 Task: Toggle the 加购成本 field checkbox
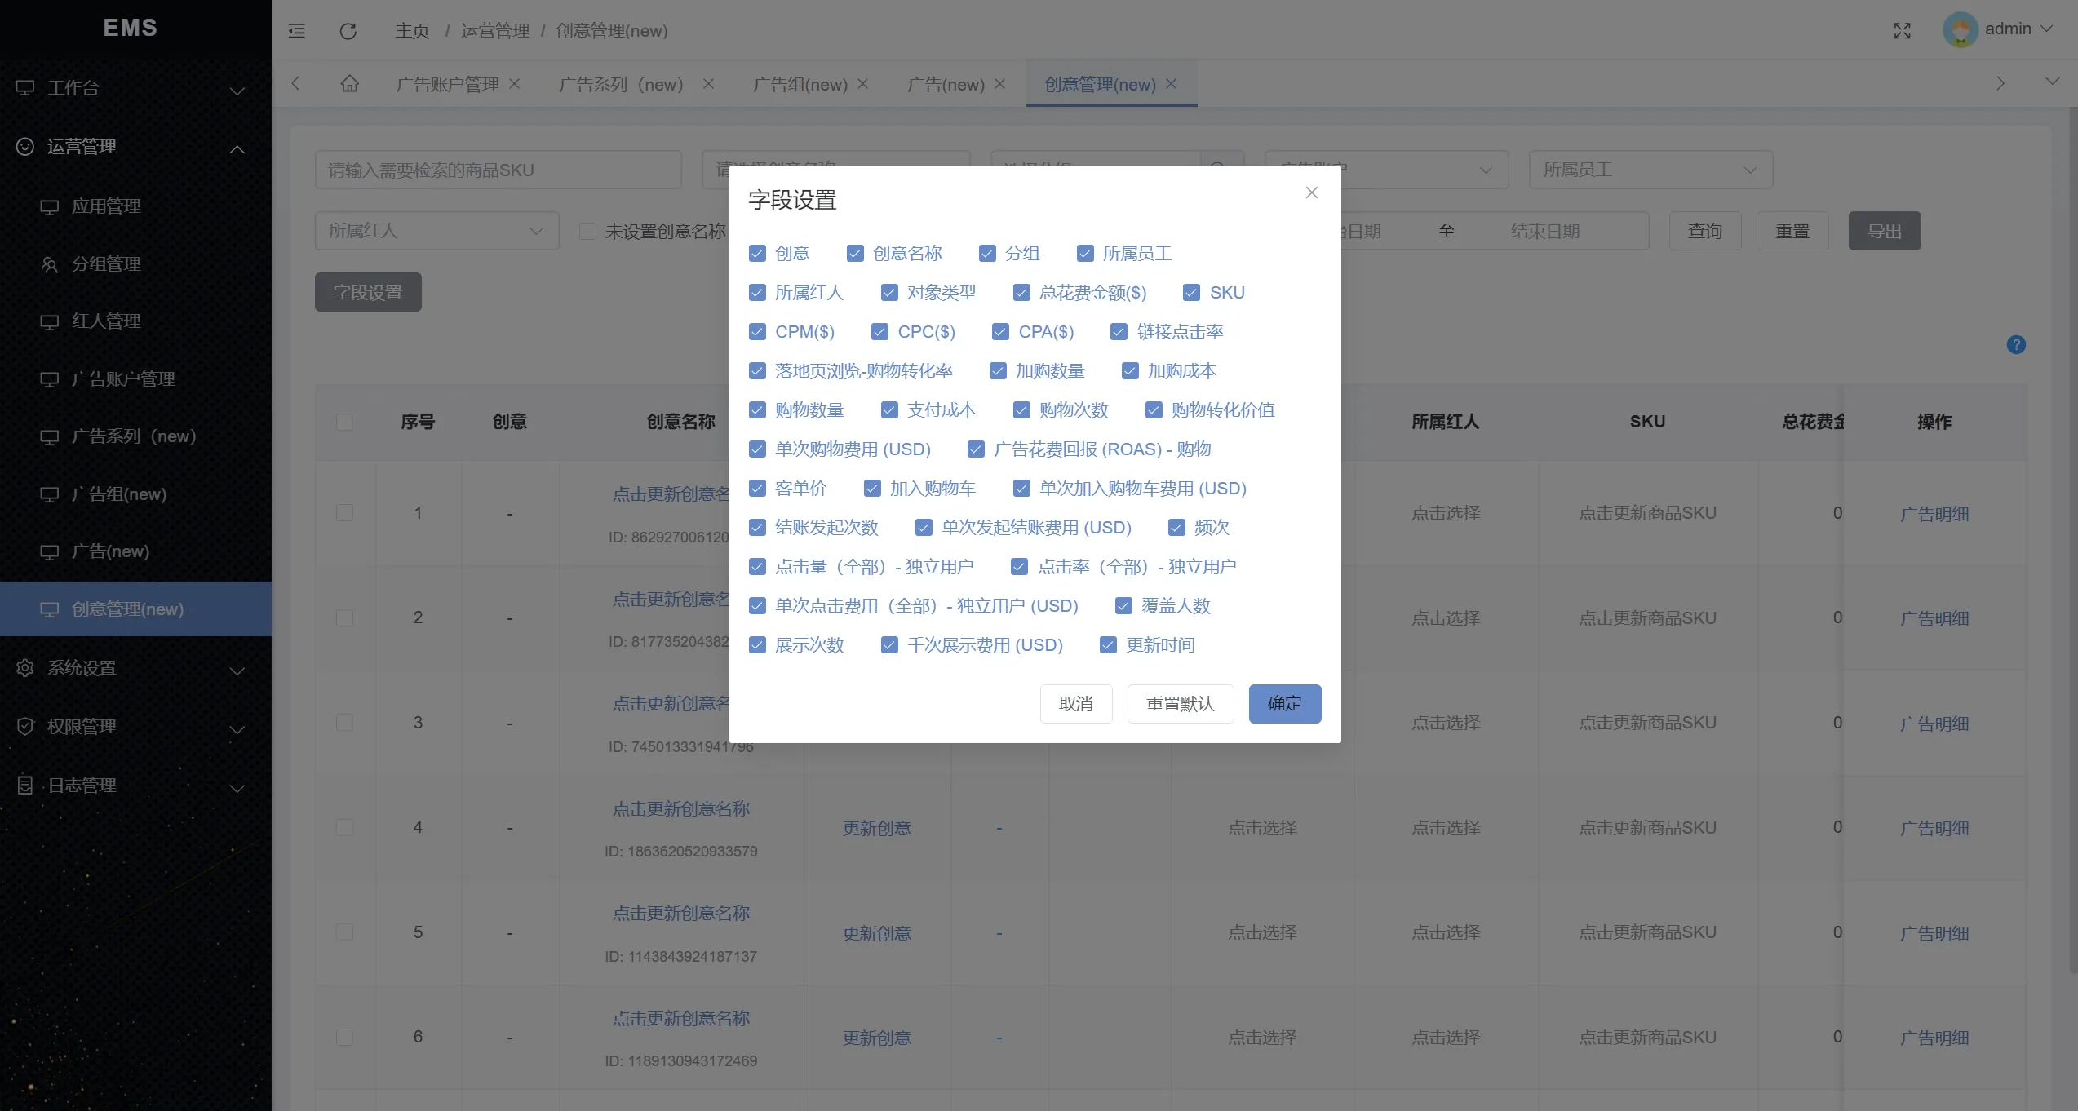1130,371
